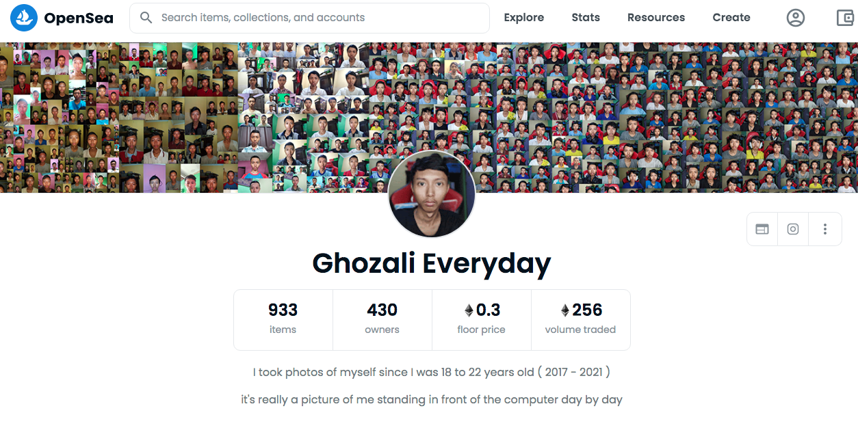Go to the Create page

tap(731, 18)
